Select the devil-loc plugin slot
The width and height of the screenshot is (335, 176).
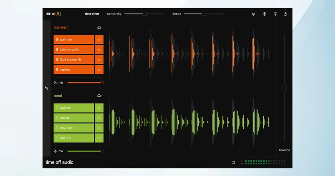click(x=74, y=128)
